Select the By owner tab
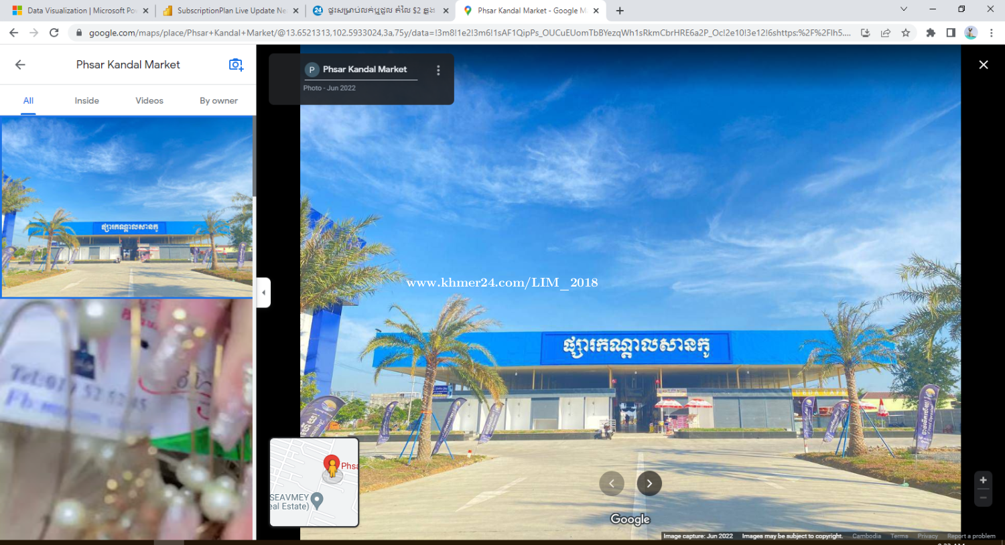The height and width of the screenshot is (545, 1005). pyautogui.click(x=218, y=100)
